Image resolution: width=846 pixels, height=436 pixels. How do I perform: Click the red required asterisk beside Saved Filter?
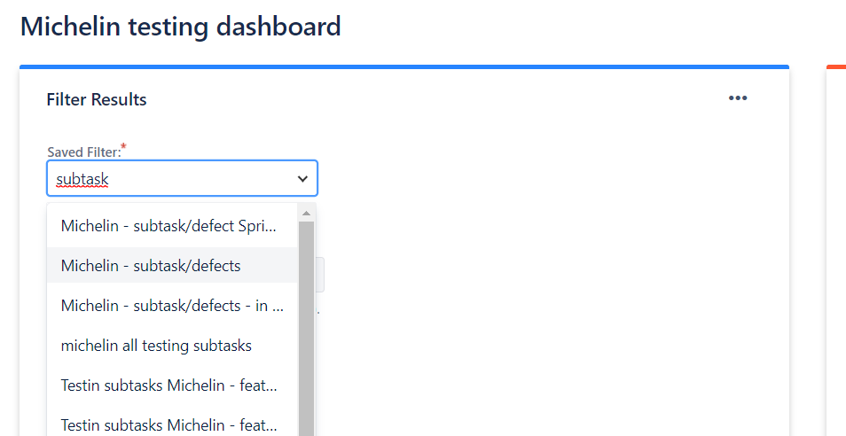tap(123, 146)
